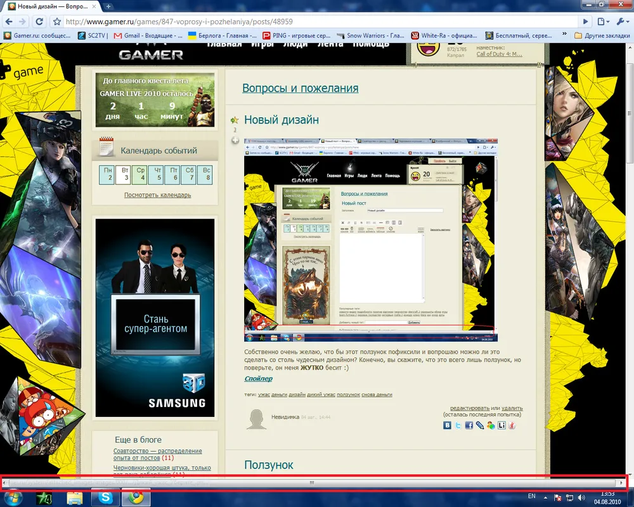Share post on Twitter icon
Viewport: 634px width, 507px height.
[458, 425]
